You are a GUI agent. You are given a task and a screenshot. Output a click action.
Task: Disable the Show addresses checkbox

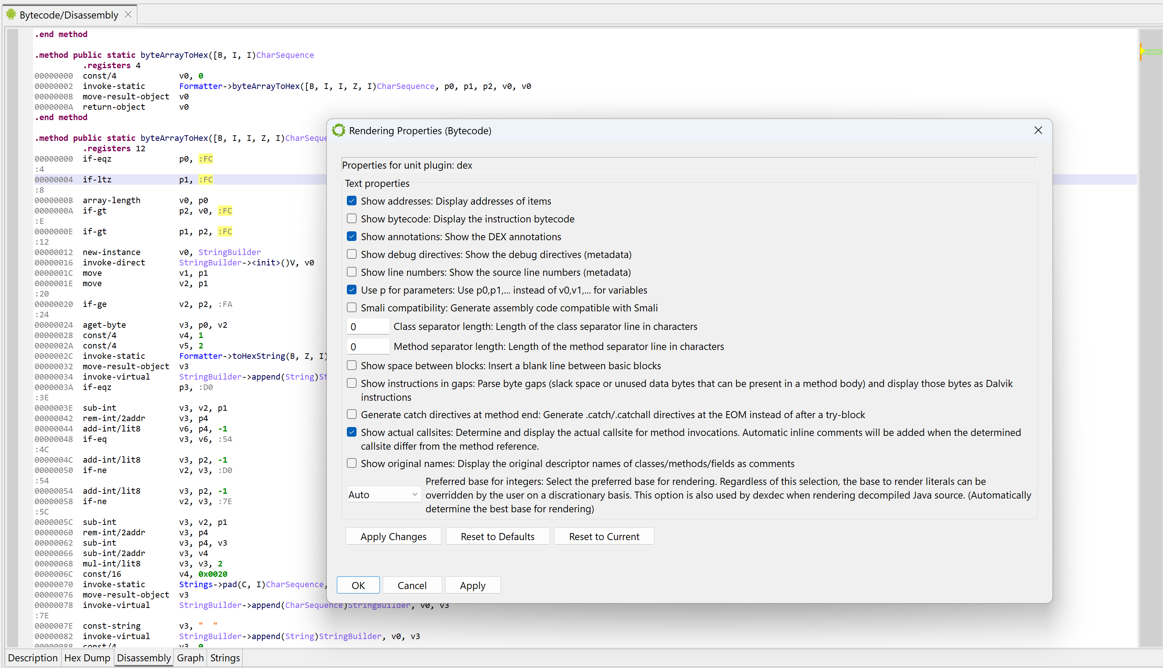352,201
